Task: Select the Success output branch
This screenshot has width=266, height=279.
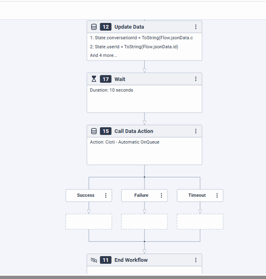Action: click(x=86, y=196)
